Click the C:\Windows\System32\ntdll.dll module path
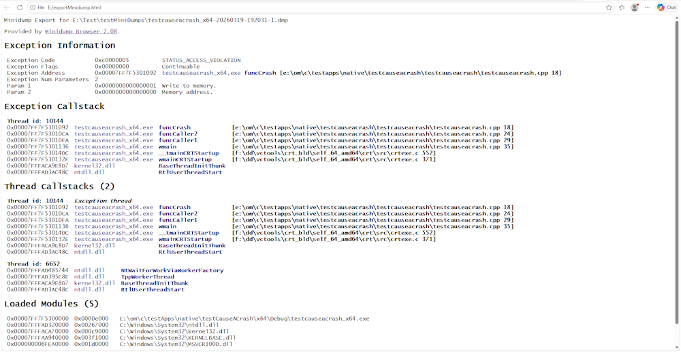The height and width of the screenshot is (352, 681). [169, 325]
